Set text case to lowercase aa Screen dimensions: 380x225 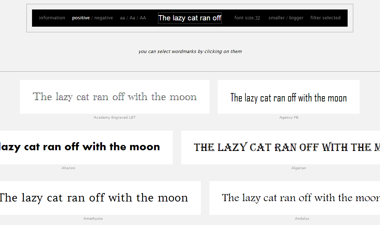(122, 18)
